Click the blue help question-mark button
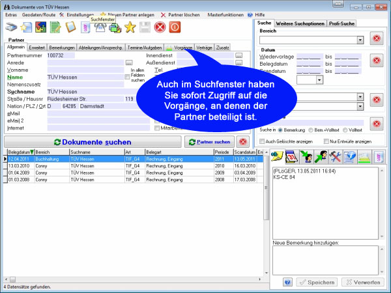This screenshot has width=391, height=293. 287,283
